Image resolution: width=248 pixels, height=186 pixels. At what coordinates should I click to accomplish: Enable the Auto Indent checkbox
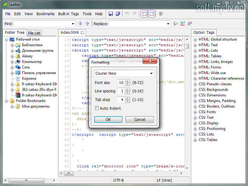(97, 108)
